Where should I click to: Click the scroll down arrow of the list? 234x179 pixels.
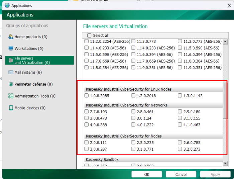tap(225, 163)
